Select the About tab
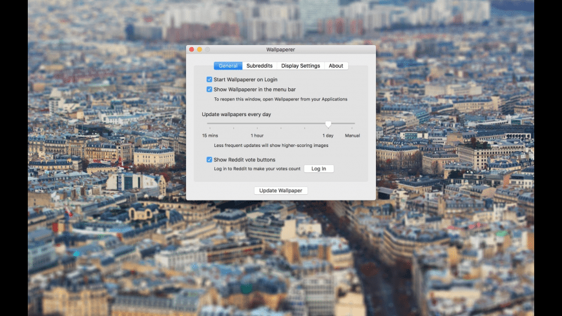Screen dimensions: 562x316 coord(336,66)
